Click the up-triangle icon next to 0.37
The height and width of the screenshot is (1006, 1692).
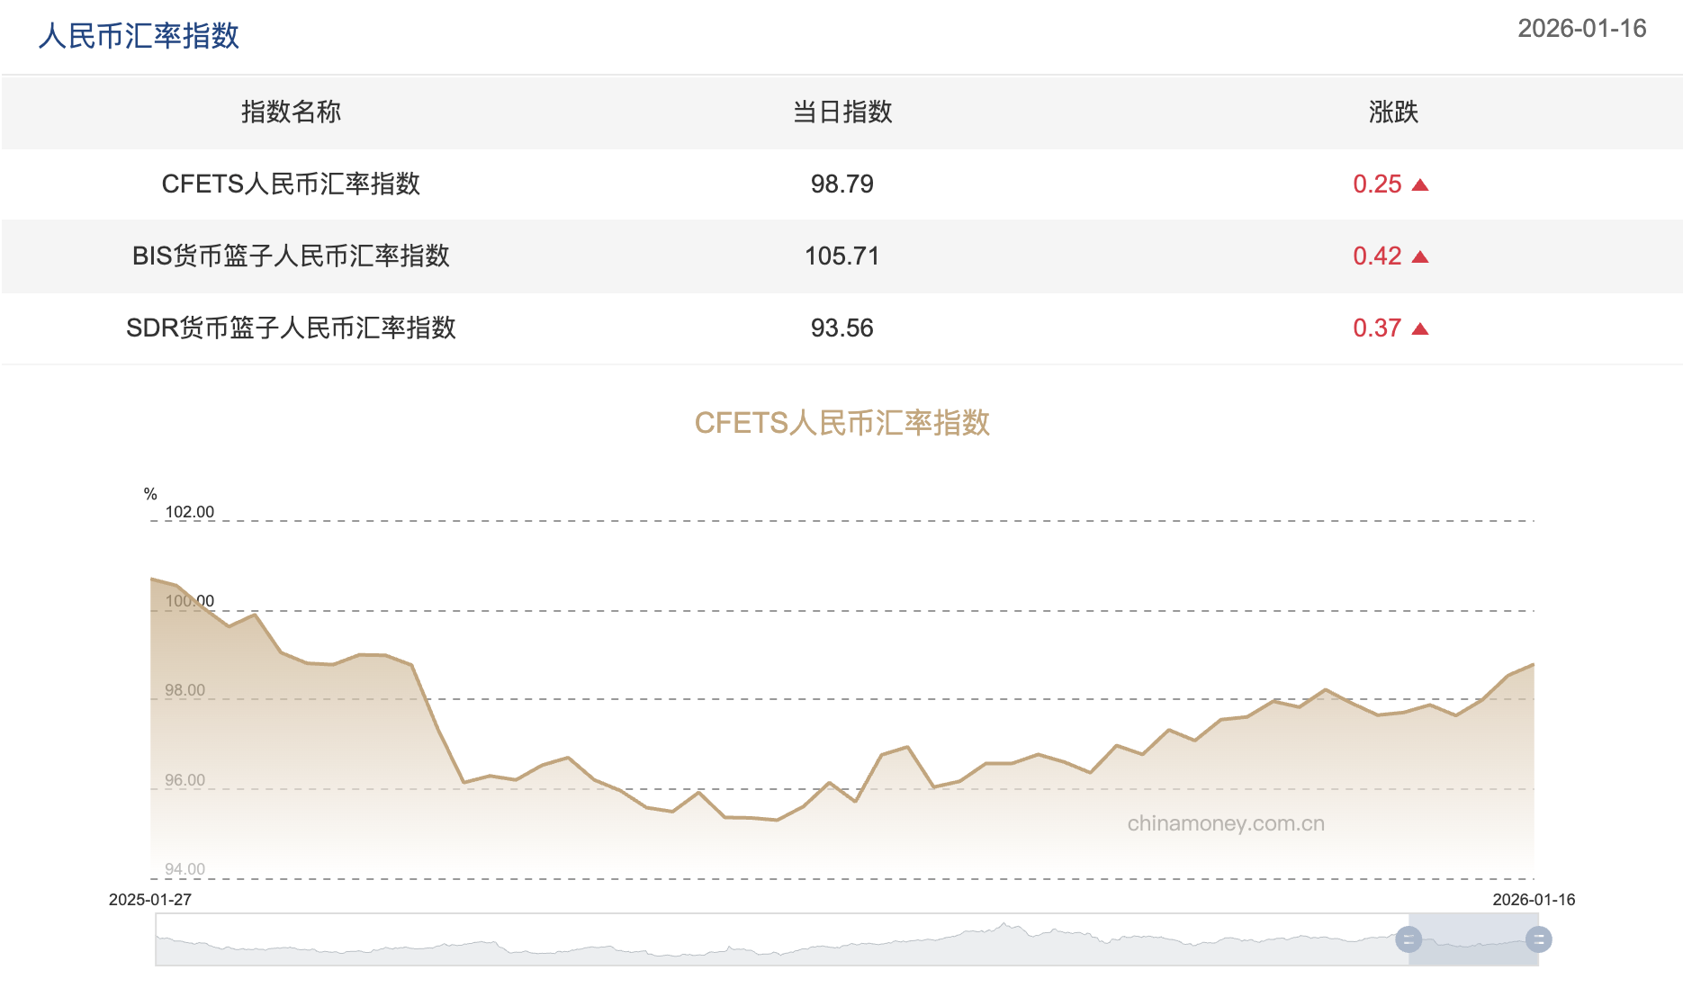(x=1420, y=328)
